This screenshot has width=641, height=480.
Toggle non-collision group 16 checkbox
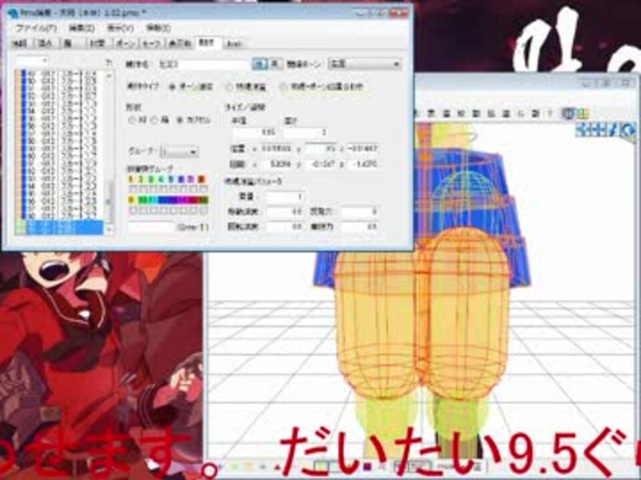203,210
